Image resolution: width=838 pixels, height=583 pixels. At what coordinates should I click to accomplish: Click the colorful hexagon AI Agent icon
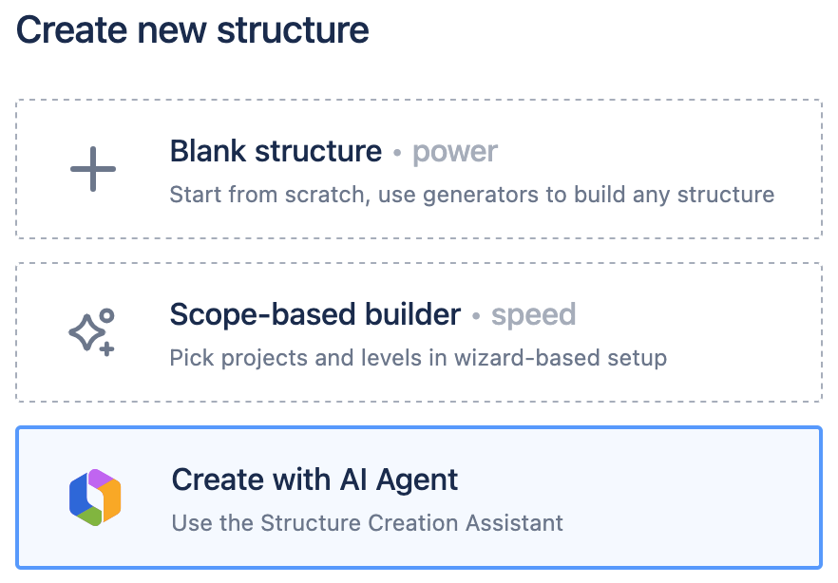(95, 497)
